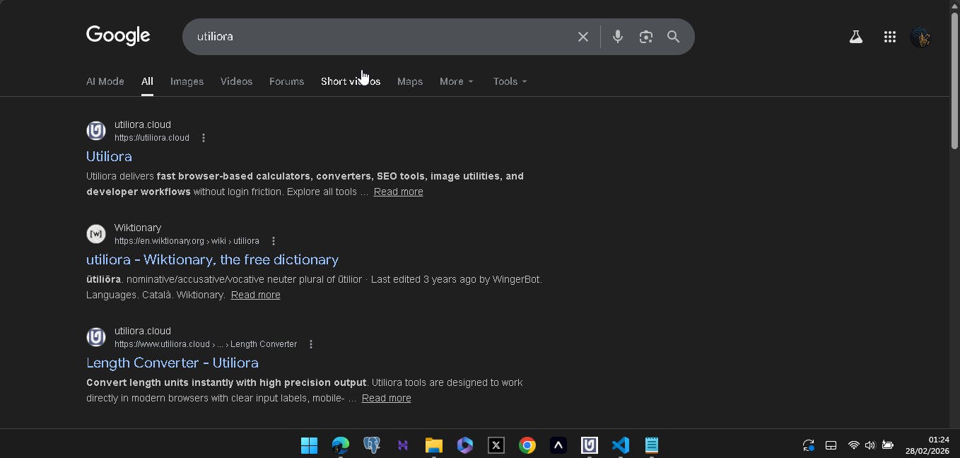Expand the Tools dropdown
960x458 pixels.
[510, 81]
